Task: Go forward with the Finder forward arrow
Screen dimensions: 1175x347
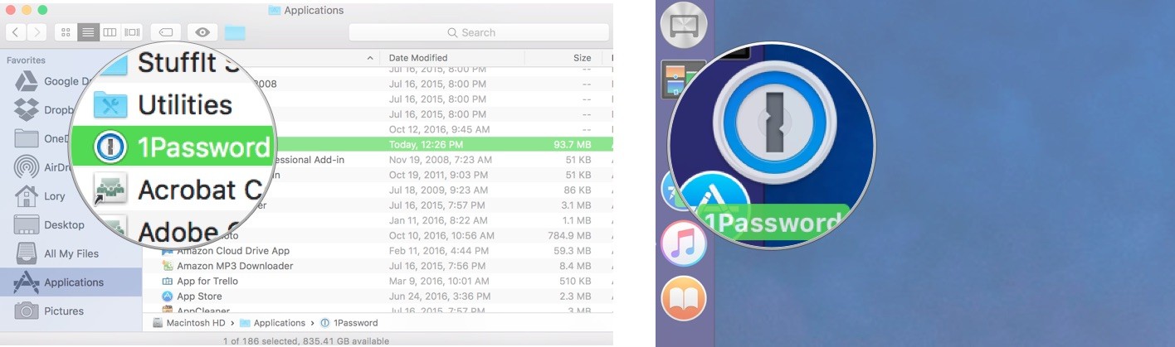Action: click(37, 32)
